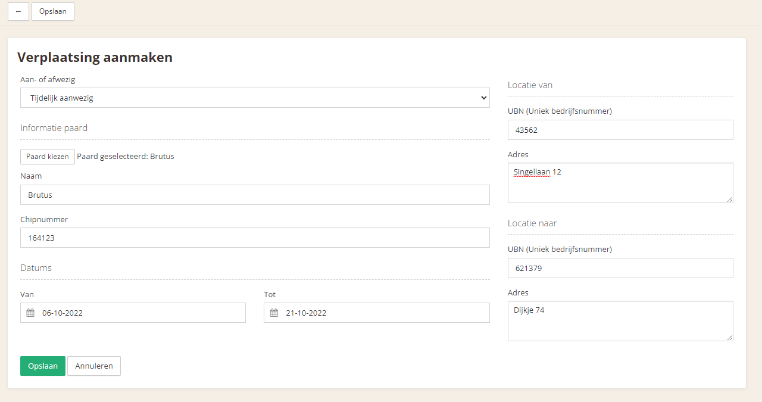The width and height of the screenshot is (762, 402).
Task: Click the top Opslaan toolbar button
Action: click(x=53, y=12)
